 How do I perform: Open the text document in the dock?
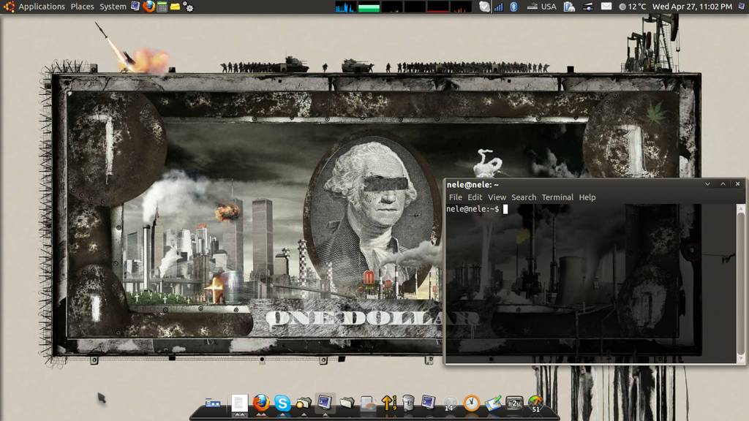(239, 403)
